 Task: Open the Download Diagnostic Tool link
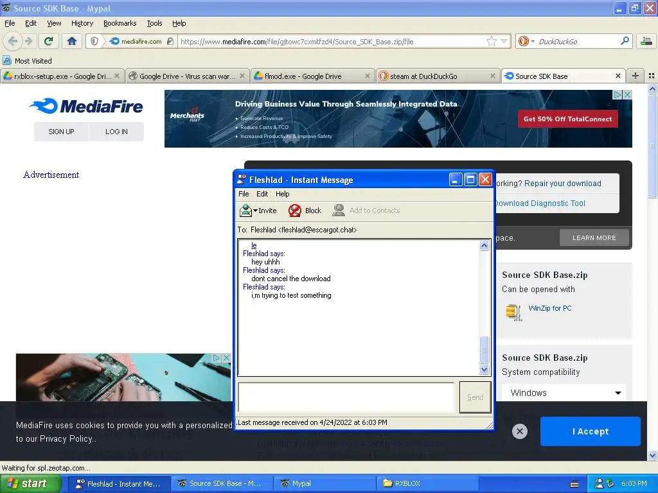point(540,203)
